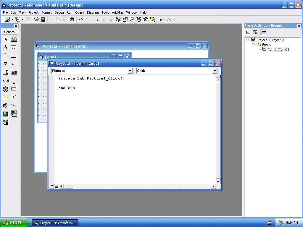This screenshot has height=227, width=303.
Task: Open the Data View Window icon
Action: [152, 20]
